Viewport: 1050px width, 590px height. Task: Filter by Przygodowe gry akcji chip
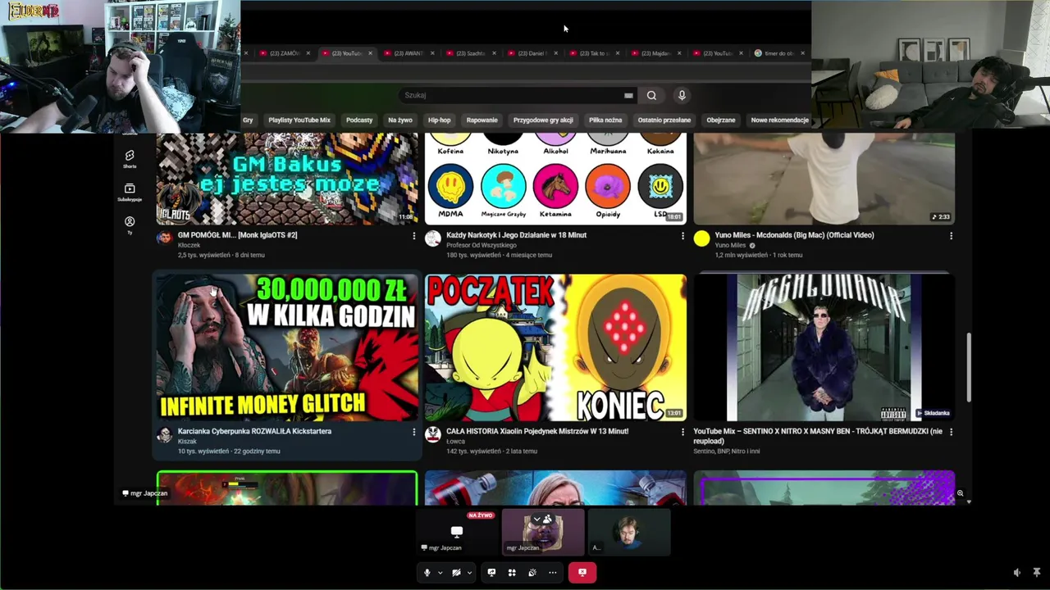tap(543, 120)
